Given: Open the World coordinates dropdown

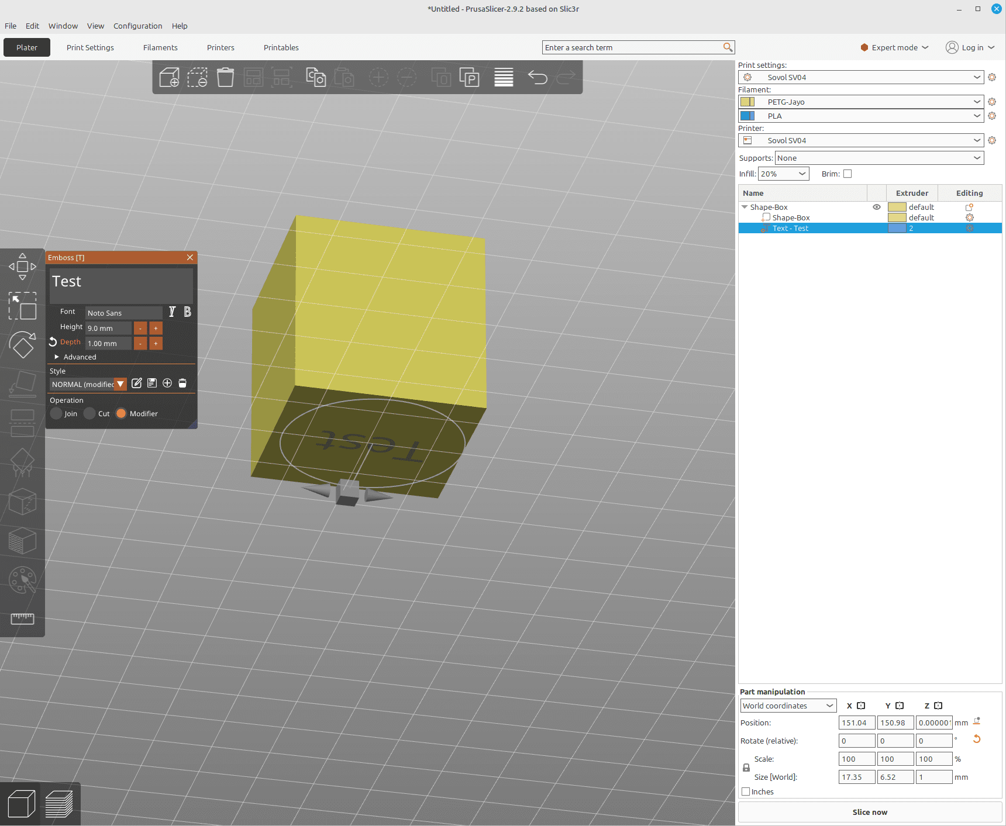Looking at the screenshot, I should [x=788, y=706].
